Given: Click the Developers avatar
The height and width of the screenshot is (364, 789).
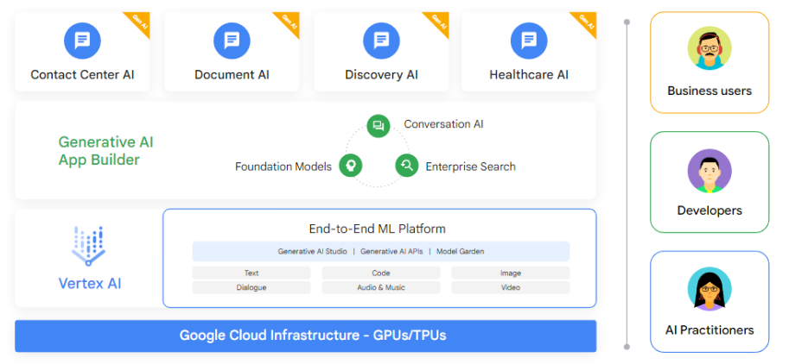Looking at the screenshot, I should click(709, 171).
